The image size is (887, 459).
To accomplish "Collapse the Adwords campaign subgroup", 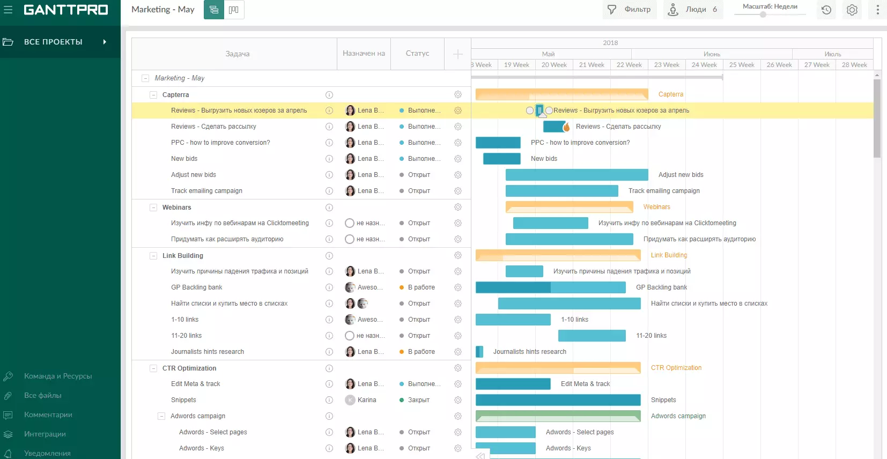I will click(161, 416).
